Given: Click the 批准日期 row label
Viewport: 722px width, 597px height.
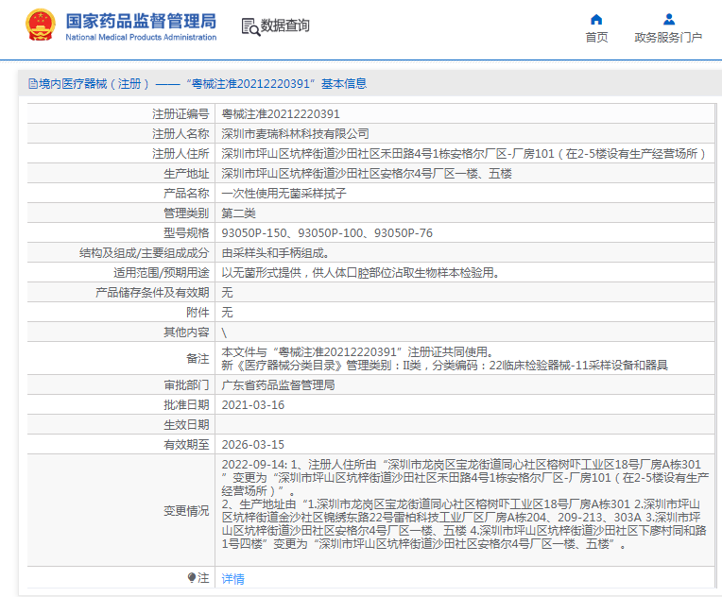Looking at the screenshot, I should tap(186, 405).
